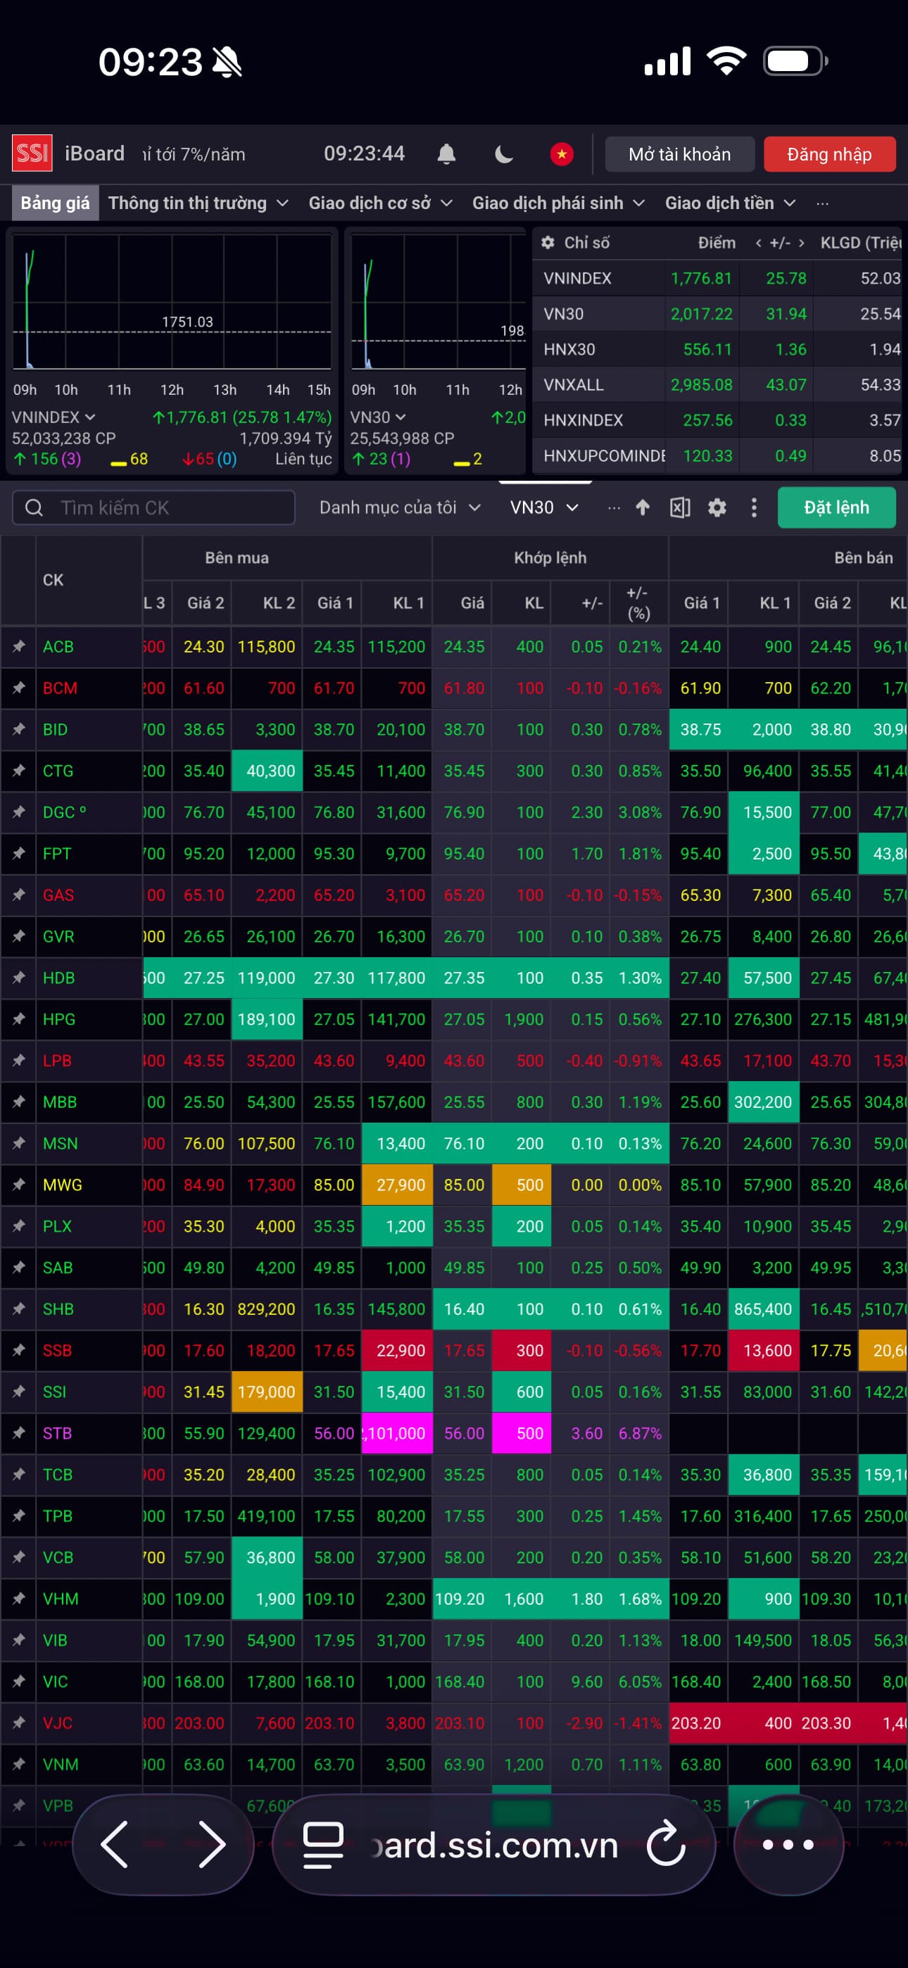Click the up arrow sort icon
This screenshot has height=1968, width=908.
[642, 508]
